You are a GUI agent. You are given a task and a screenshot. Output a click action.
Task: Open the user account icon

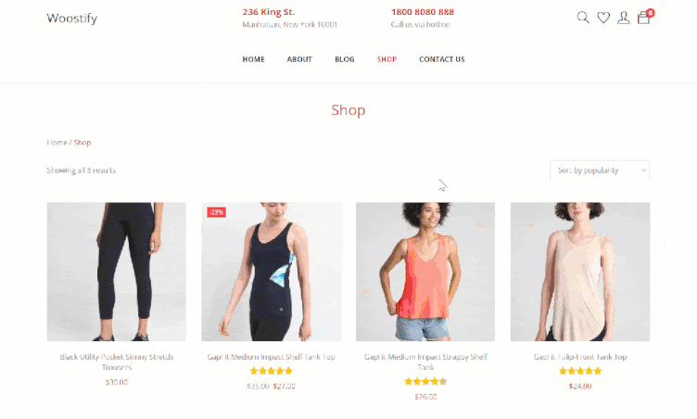623,18
